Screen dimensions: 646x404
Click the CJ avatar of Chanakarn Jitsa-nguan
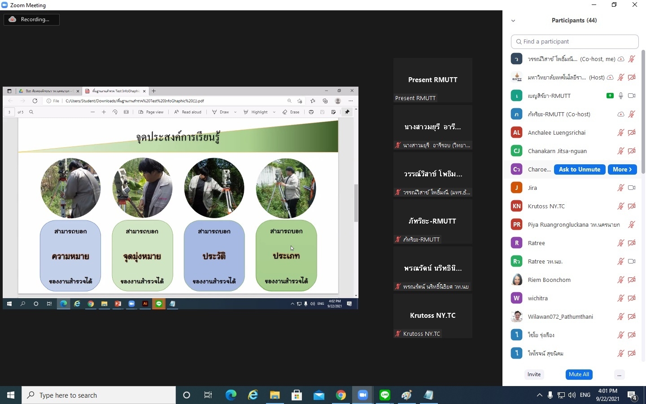click(x=517, y=151)
